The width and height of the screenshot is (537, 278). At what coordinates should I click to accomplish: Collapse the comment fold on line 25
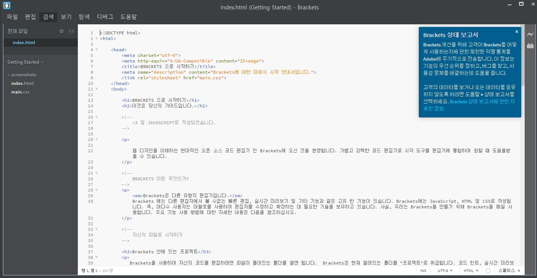(97, 173)
